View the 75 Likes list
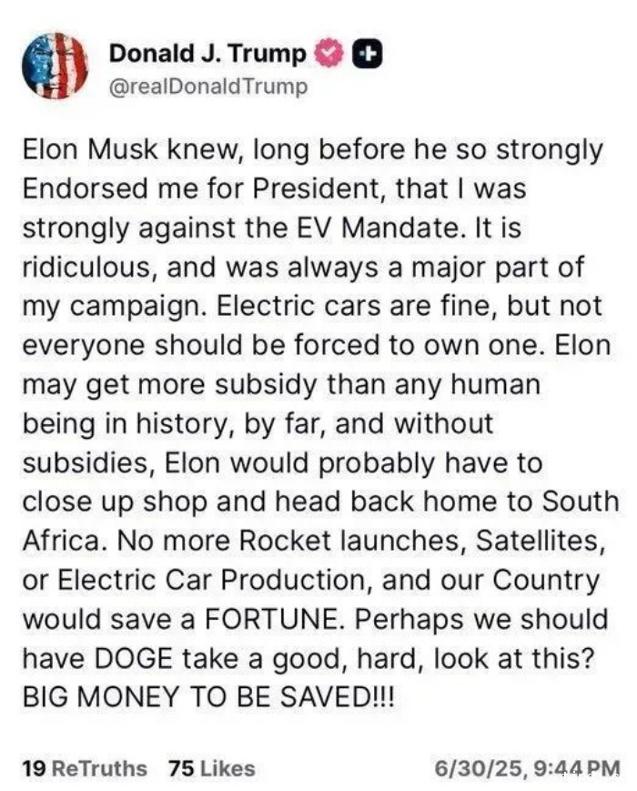The width and height of the screenshot is (637, 791). [x=212, y=768]
